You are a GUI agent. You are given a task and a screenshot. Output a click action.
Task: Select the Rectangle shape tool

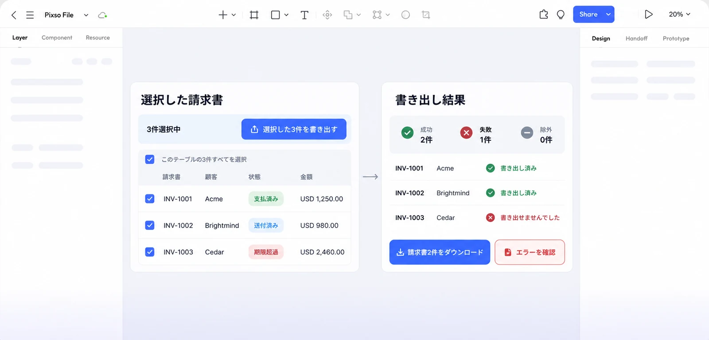[275, 15]
